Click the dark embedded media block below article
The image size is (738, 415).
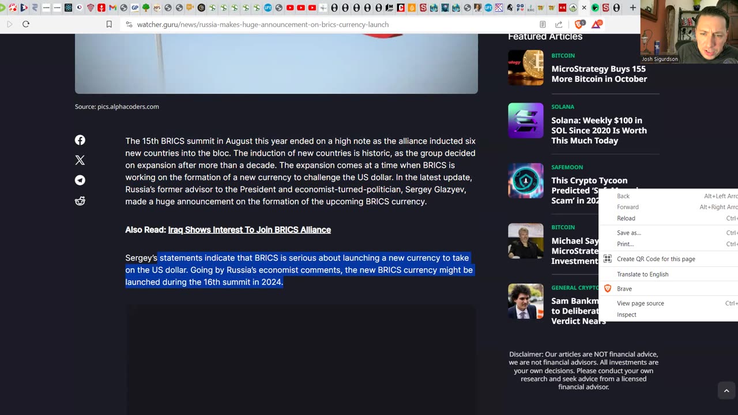click(x=302, y=360)
